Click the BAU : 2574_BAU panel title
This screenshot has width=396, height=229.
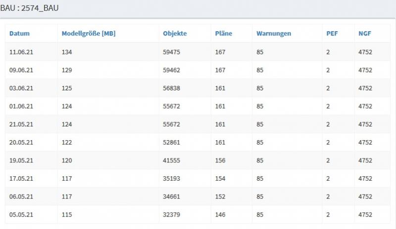(29, 8)
